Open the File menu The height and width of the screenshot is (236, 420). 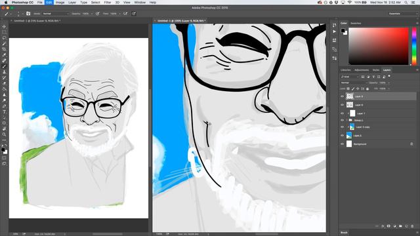click(x=39, y=3)
